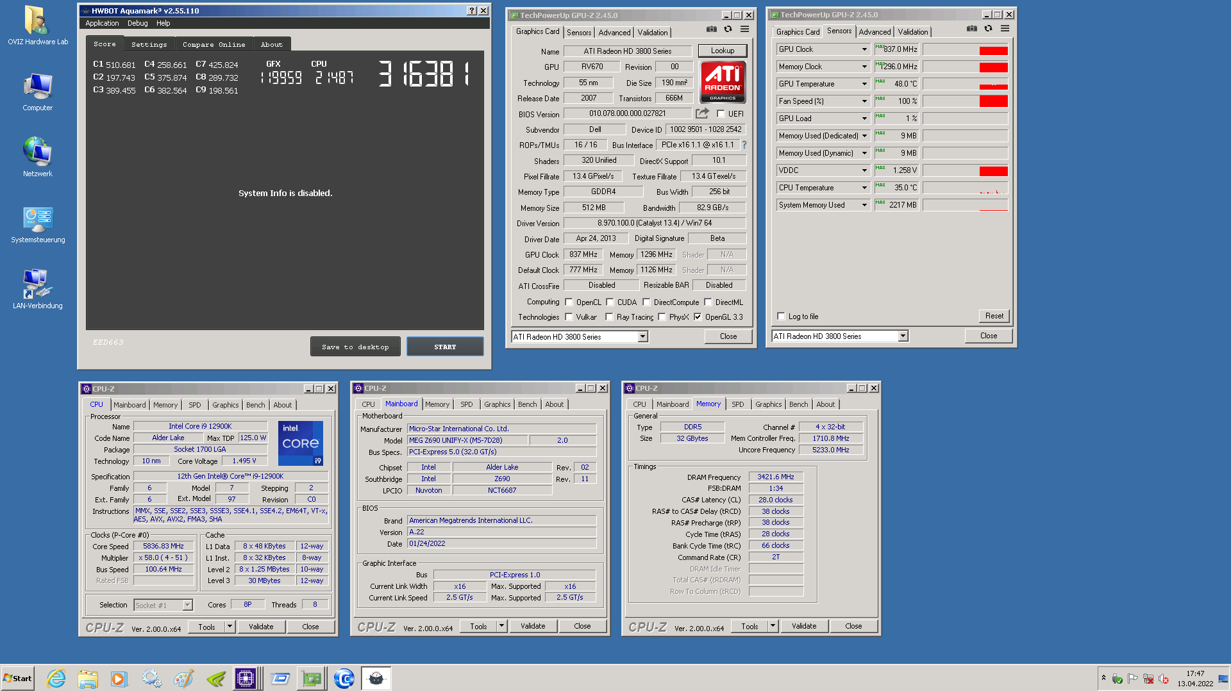Switch to the Settings tab in Aquamark

(x=149, y=44)
